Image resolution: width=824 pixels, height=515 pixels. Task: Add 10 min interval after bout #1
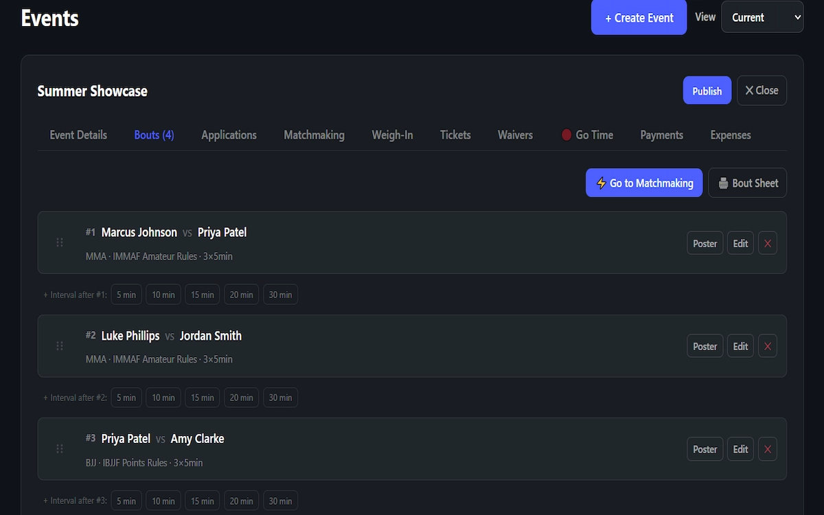(163, 295)
